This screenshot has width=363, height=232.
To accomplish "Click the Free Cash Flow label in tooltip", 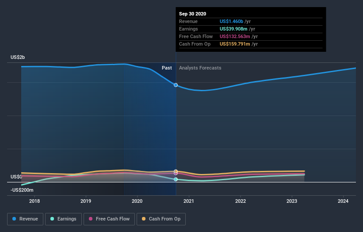I will click(196, 36).
